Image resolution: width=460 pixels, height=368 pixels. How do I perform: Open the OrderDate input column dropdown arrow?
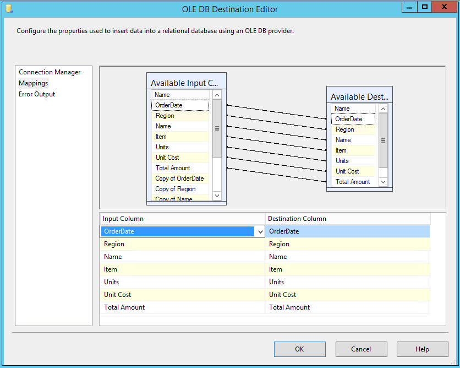point(260,231)
